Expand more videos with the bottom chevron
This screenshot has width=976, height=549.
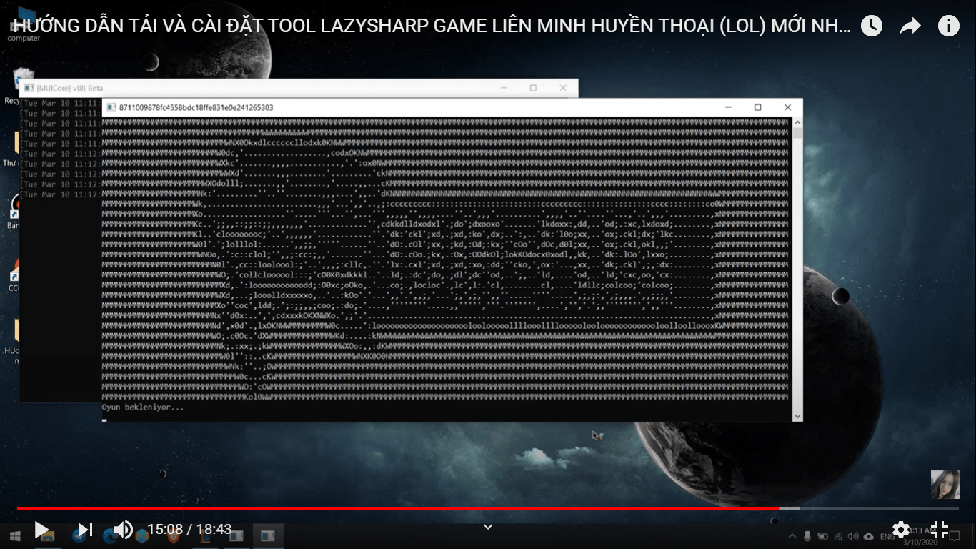[488, 528]
